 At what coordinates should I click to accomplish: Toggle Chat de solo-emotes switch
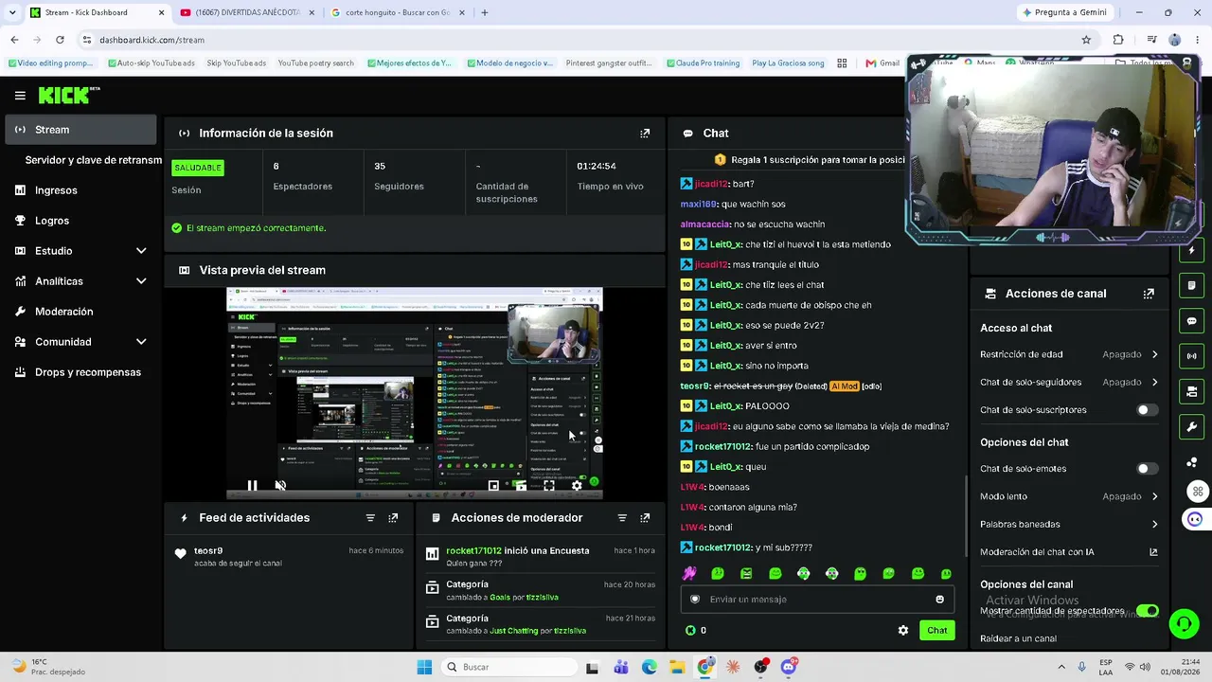point(1147,469)
